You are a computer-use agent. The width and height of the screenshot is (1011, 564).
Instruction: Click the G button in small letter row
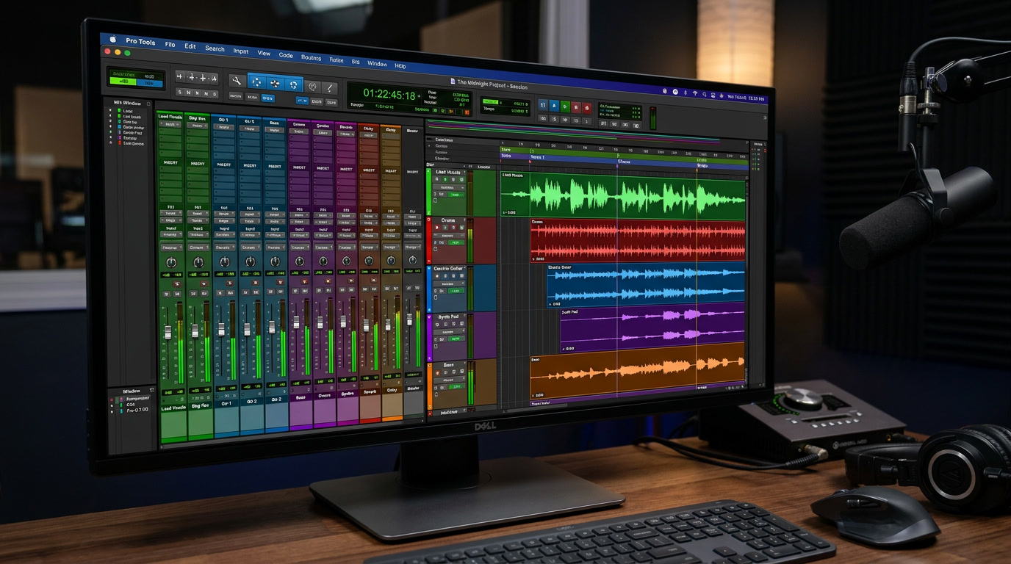pyautogui.click(x=215, y=94)
